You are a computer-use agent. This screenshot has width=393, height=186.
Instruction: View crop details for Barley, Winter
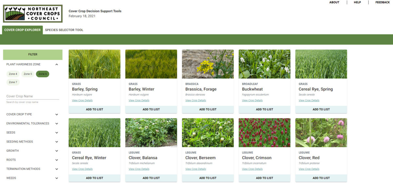click(139, 101)
